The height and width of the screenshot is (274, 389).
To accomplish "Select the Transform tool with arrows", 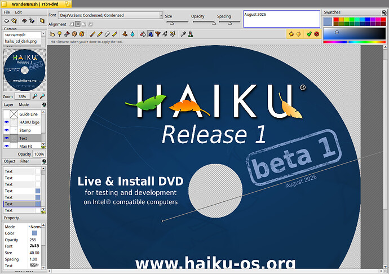I will pyautogui.click(x=165, y=34).
